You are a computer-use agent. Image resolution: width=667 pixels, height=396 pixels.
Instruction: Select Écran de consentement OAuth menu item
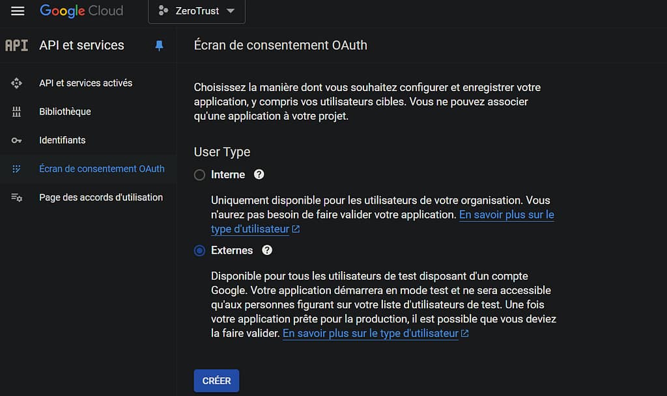(x=102, y=169)
